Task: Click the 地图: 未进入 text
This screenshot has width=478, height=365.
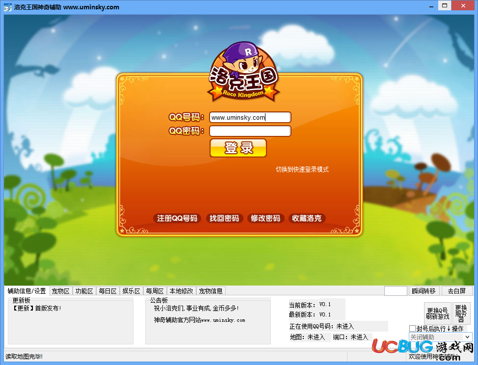Action: (x=307, y=337)
